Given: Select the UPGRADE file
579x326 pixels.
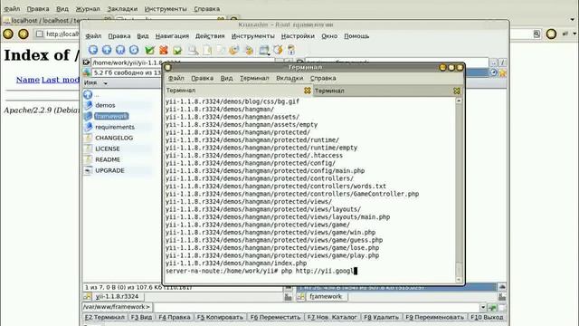Looking at the screenshot, I should click(109, 170).
